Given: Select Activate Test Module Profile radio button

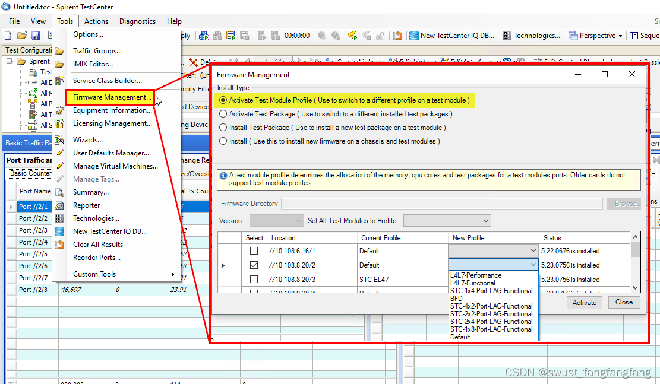Looking at the screenshot, I should pos(223,100).
